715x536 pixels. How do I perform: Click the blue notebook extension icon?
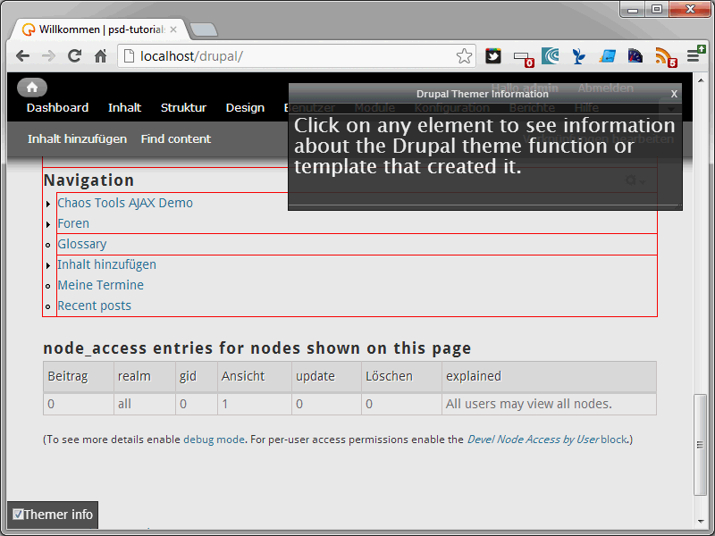click(x=607, y=56)
